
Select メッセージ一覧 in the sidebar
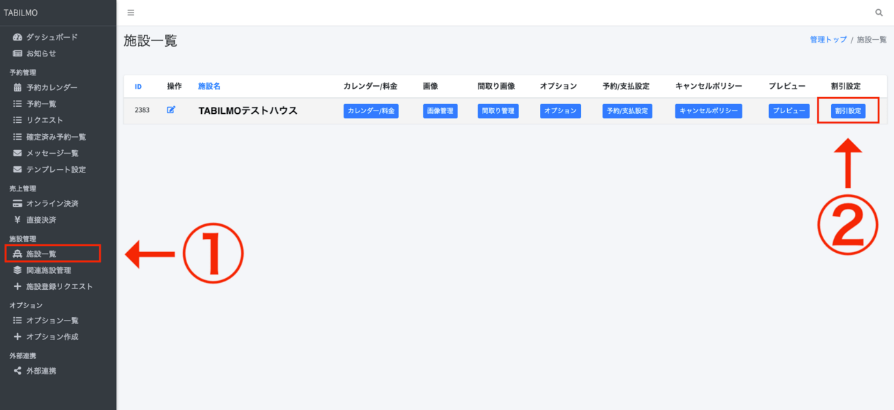(52, 153)
